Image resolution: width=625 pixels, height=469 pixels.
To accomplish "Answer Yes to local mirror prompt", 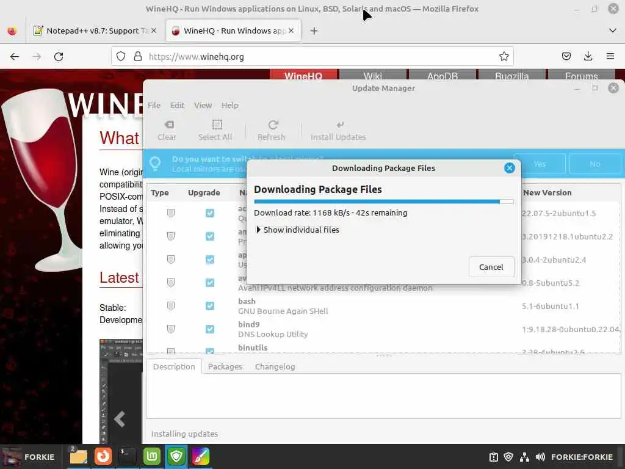I will tap(540, 164).
